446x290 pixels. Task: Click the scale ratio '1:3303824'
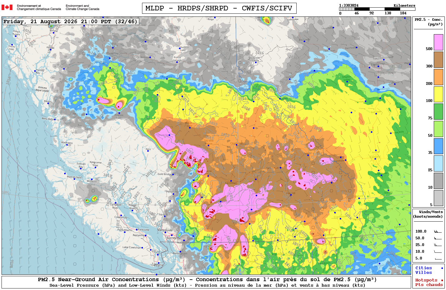point(349,5)
